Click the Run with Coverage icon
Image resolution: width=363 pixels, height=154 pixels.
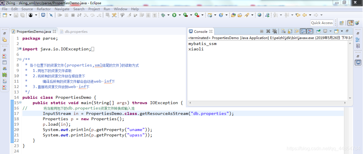tap(186, 15)
